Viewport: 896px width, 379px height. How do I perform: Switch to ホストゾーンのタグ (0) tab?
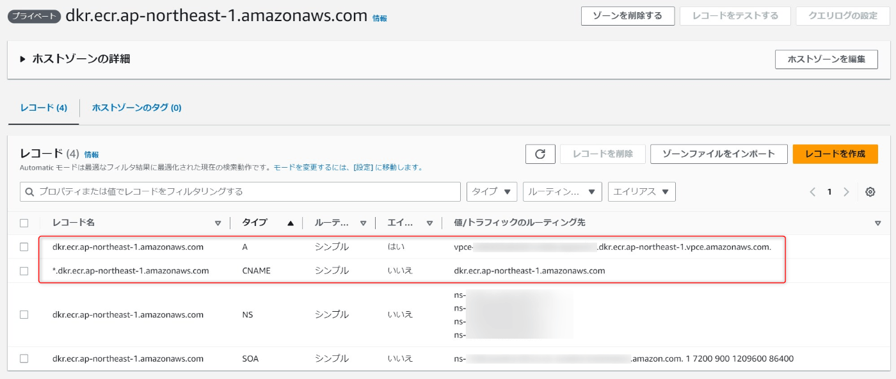(136, 108)
